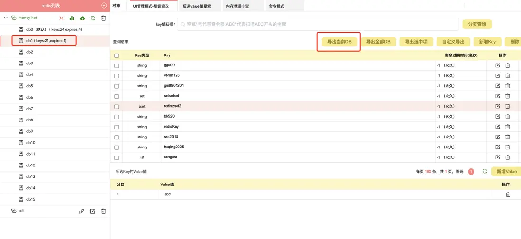Image resolution: width=521 pixels, height=239 pixels.
Task: Click the cloud upload icon for money-het
Action: (83, 18)
